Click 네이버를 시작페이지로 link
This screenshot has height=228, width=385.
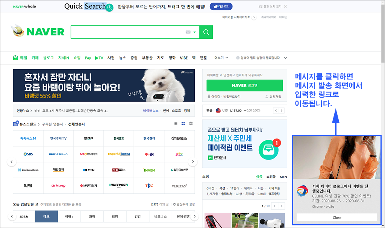(236, 17)
